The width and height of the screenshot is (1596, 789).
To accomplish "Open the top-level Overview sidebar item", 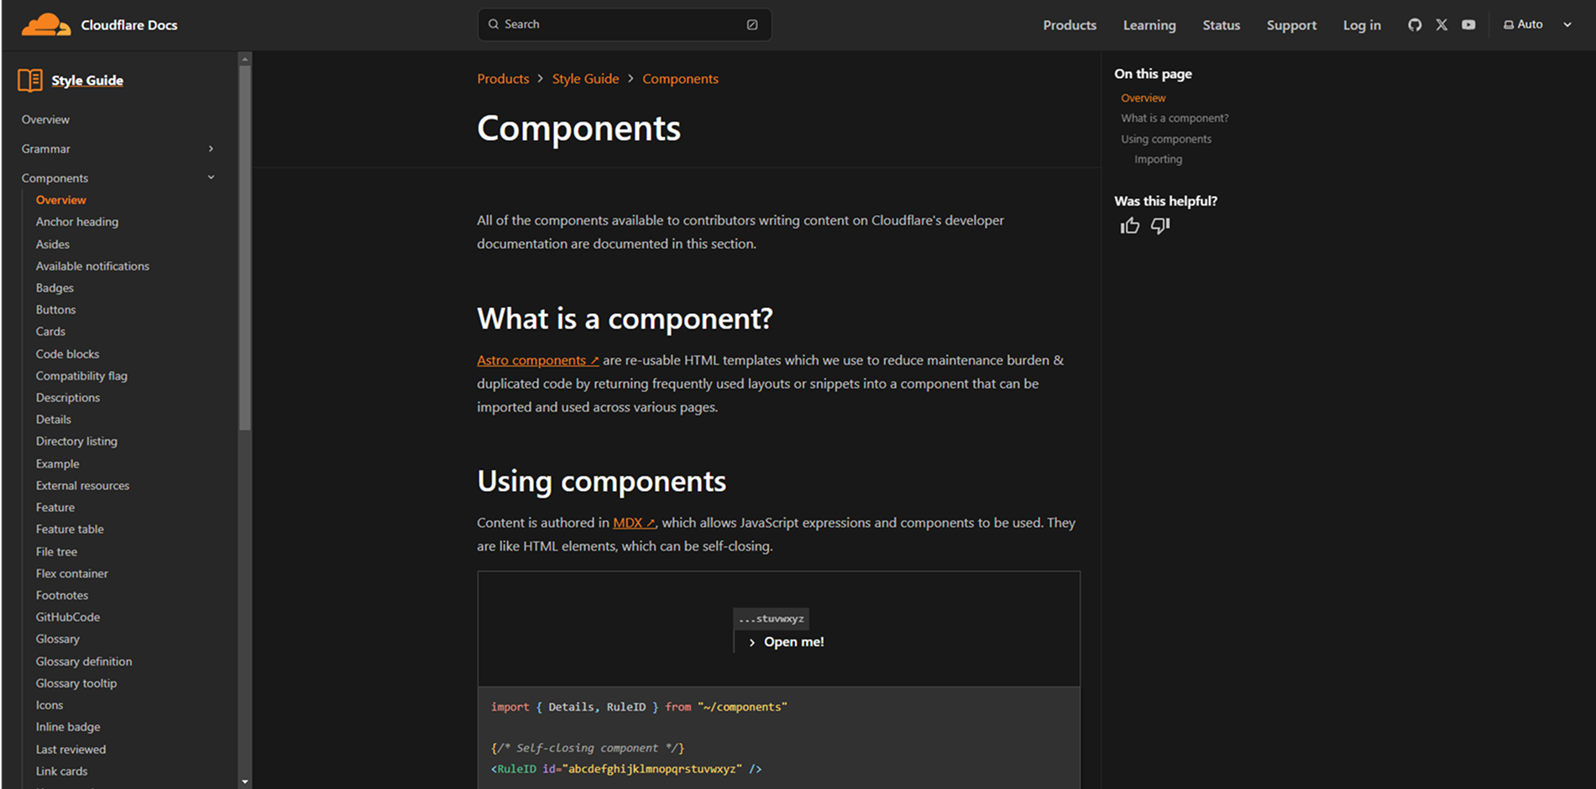I will click(x=45, y=120).
